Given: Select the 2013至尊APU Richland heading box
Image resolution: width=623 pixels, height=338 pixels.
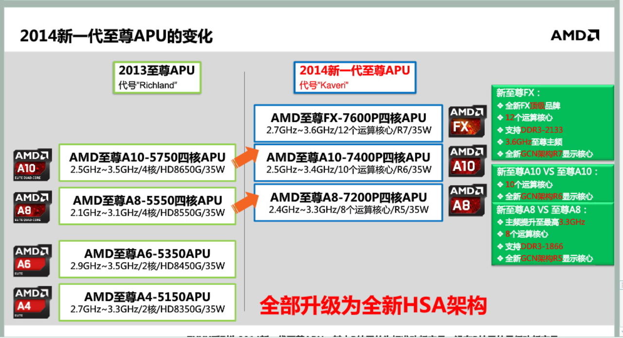Looking at the screenshot, I should pyautogui.click(x=157, y=77).
